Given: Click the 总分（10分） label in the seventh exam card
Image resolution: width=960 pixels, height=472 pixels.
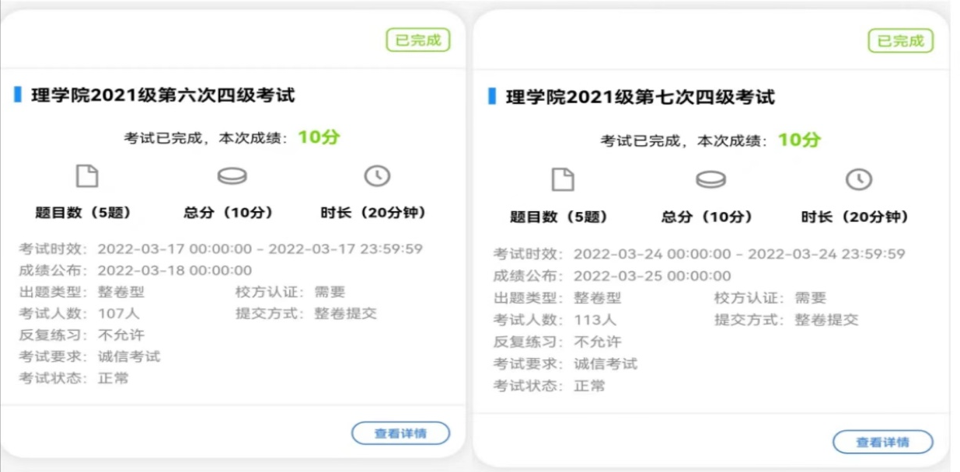Looking at the screenshot, I should point(707,217).
